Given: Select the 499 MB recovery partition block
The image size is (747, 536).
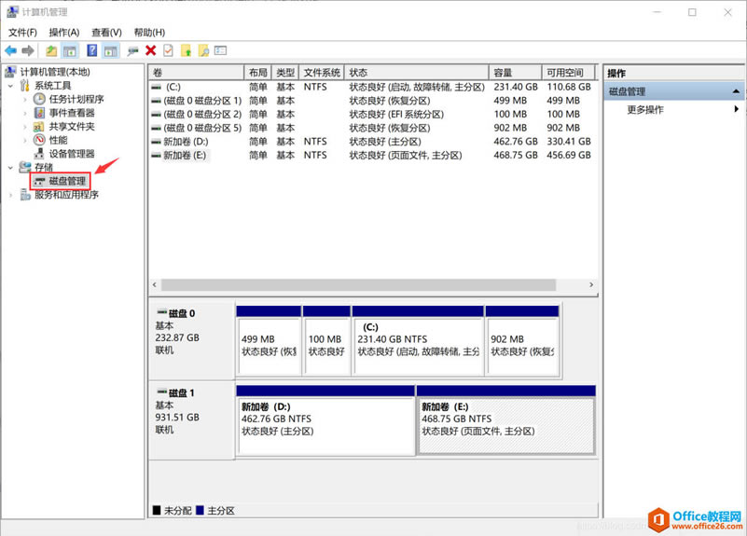Looking at the screenshot, I should tap(269, 341).
